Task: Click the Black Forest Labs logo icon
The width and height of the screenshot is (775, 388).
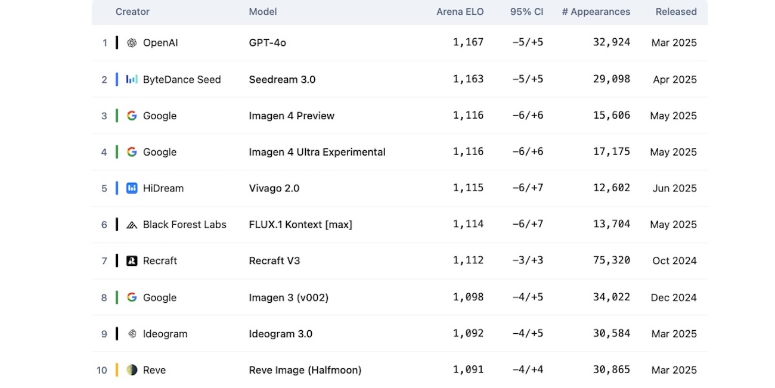Action: pyautogui.click(x=132, y=225)
